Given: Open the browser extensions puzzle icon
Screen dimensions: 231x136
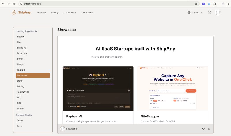Looking at the screenshot, I should [215, 4].
